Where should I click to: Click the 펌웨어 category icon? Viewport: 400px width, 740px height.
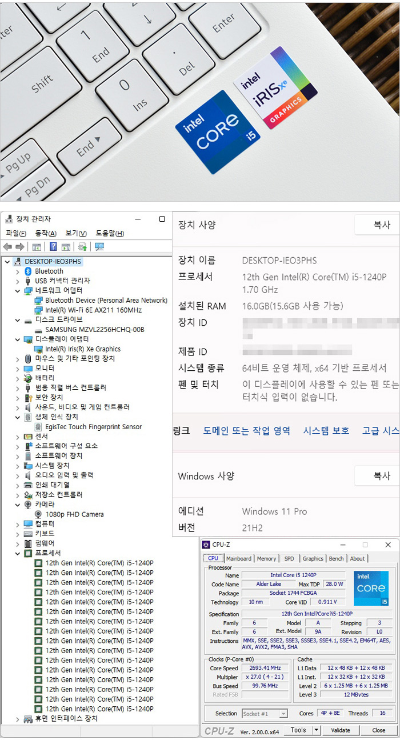pyautogui.click(x=28, y=543)
